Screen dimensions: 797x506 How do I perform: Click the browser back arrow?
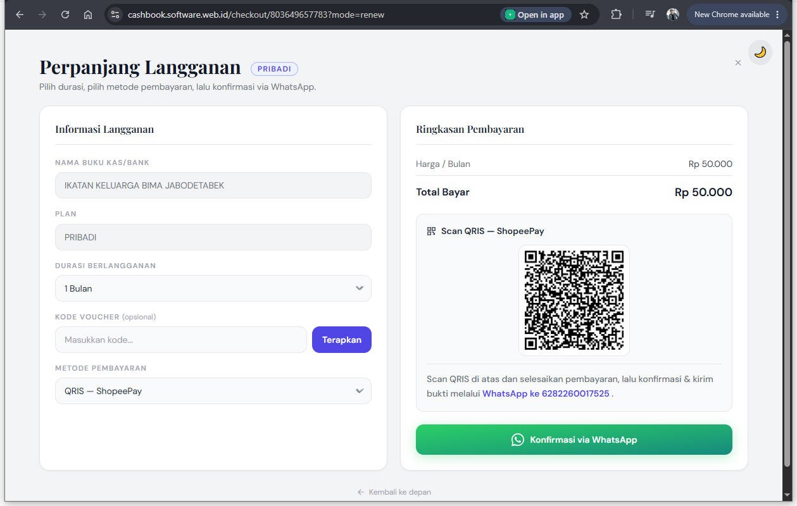[20, 15]
